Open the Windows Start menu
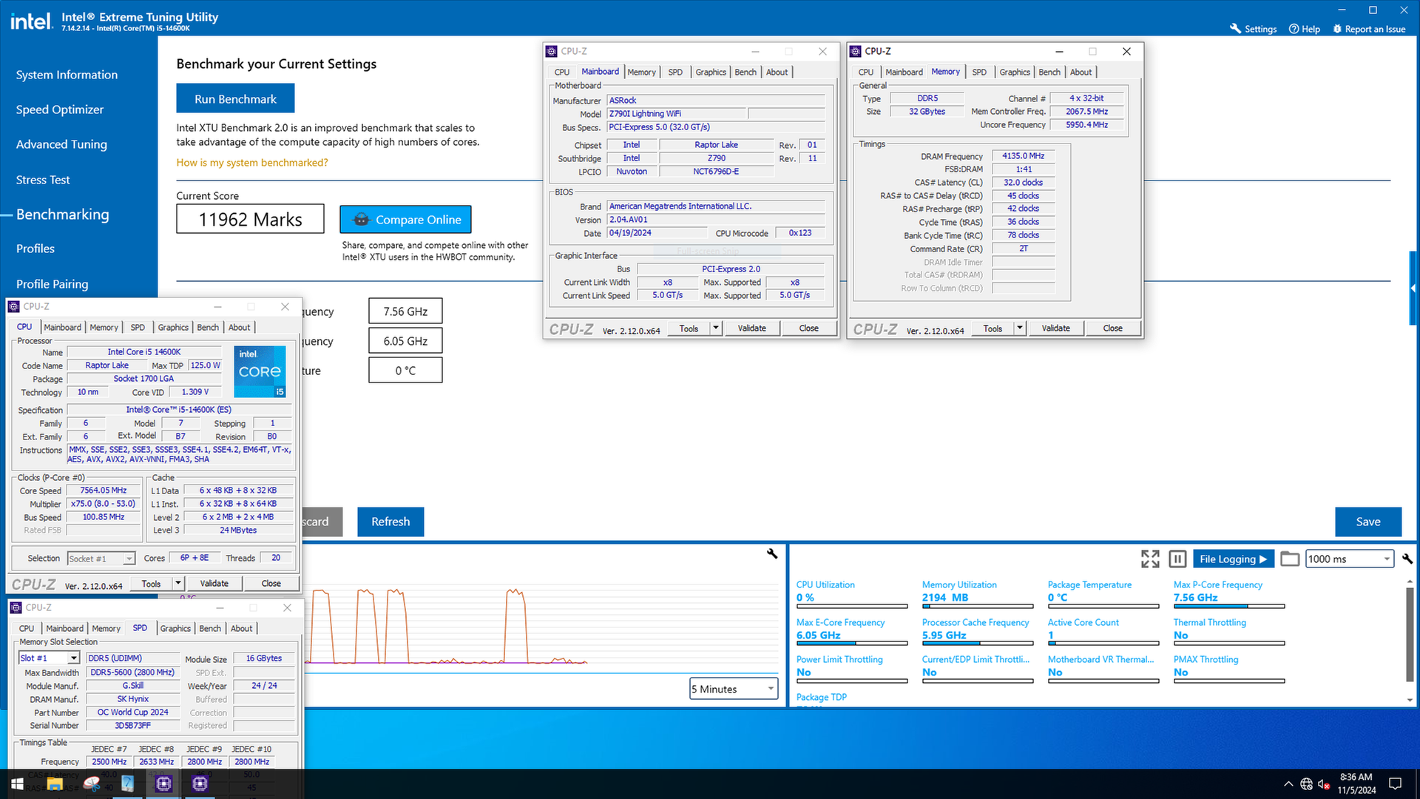Image resolution: width=1420 pixels, height=799 pixels. click(17, 783)
